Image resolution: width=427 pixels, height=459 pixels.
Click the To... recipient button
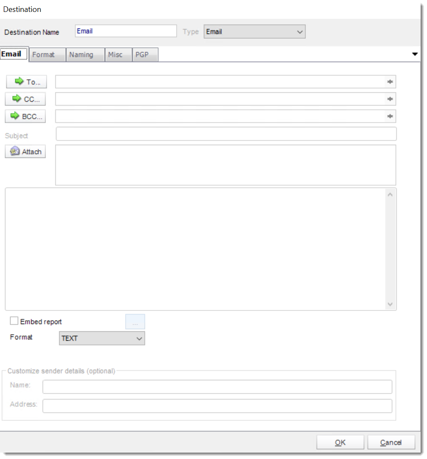pyautogui.click(x=26, y=82)
